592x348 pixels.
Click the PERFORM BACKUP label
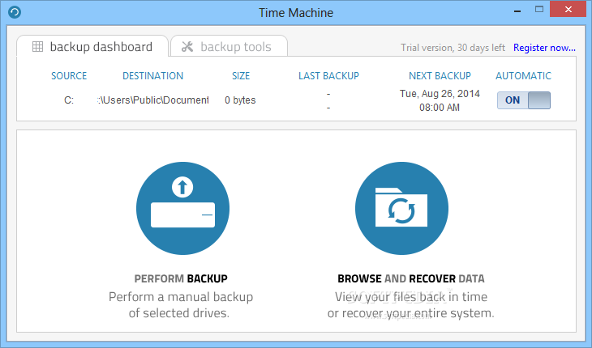(181, 278)
